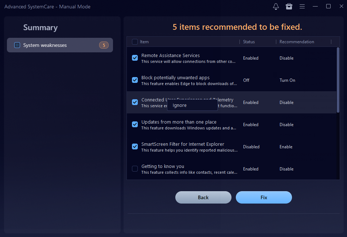Maximize the Advanced SystemCare window
The width and height of the screenshot is (347, 237).
(328, 7)
